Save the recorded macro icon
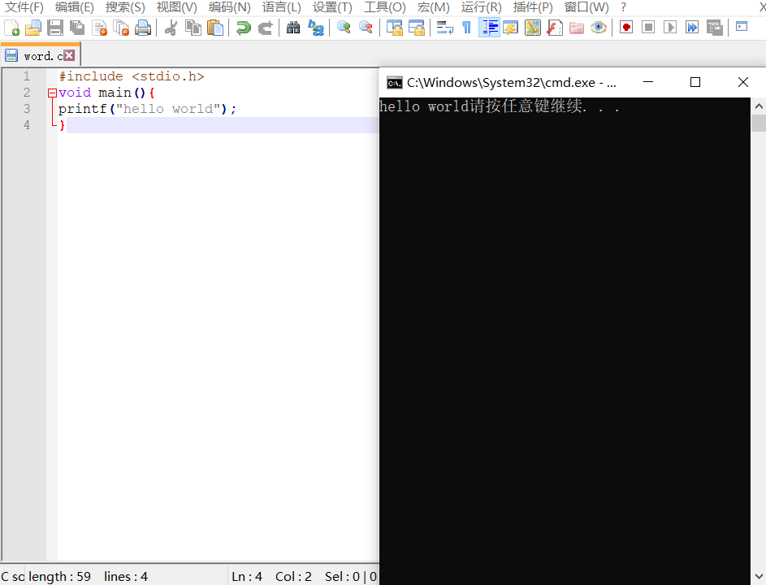 pyautogui.click(x=714, y=28)
